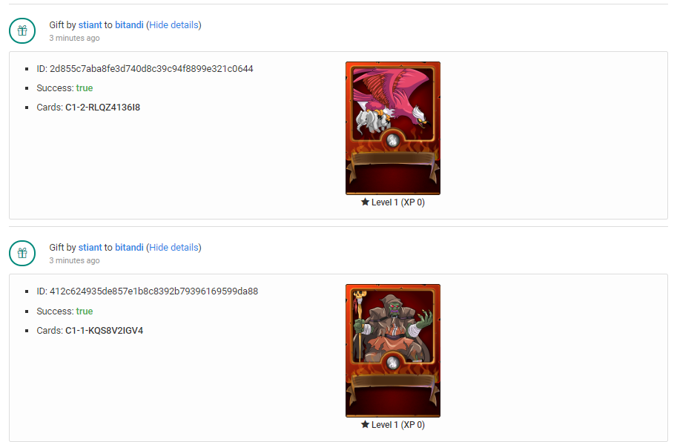This screenshot has width=677, height=442.
Task: Click the gift icon of the first transaction
Action: click(x=22, y=30)
